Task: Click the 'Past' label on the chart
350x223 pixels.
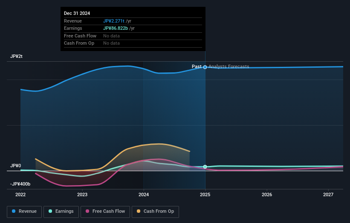Action: click(197, 66)
